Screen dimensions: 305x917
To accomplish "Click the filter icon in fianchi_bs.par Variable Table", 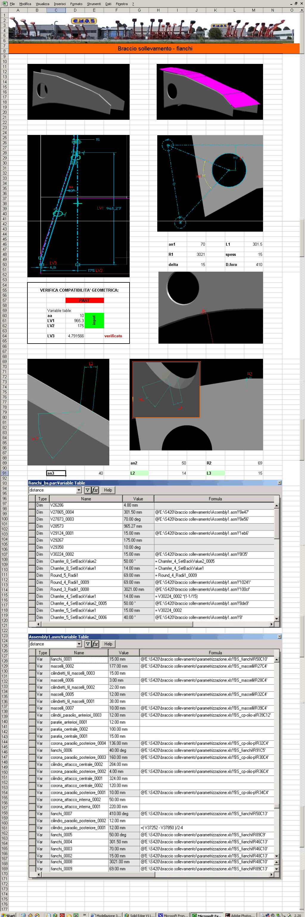I will pos(87,490).
